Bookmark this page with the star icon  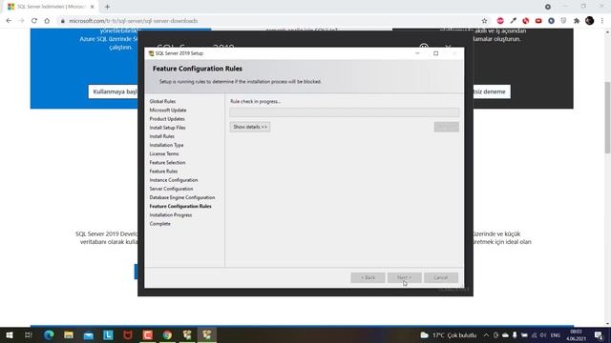(484, 21)
